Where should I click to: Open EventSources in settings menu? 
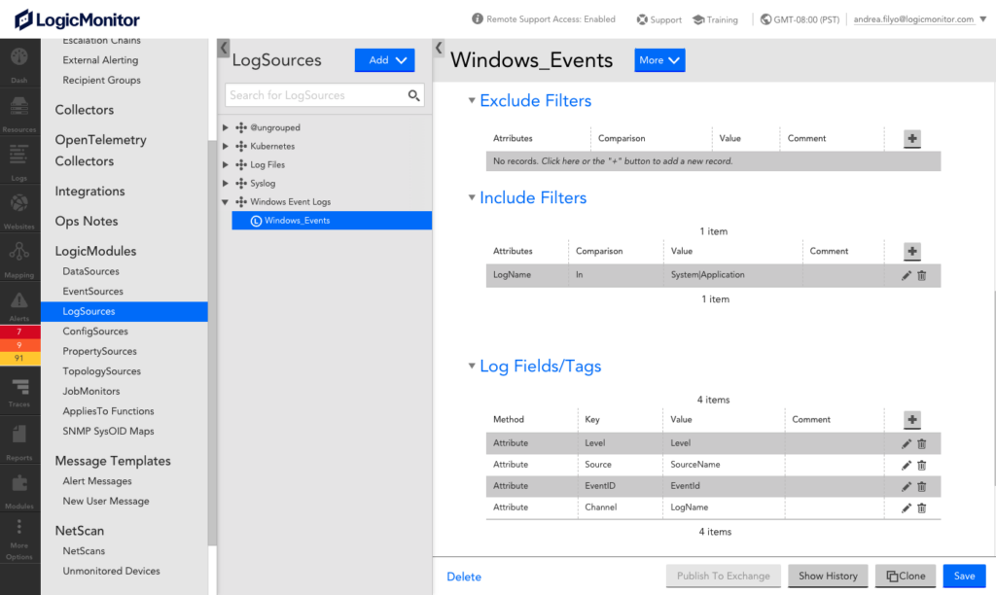click(x=92, y=292)
